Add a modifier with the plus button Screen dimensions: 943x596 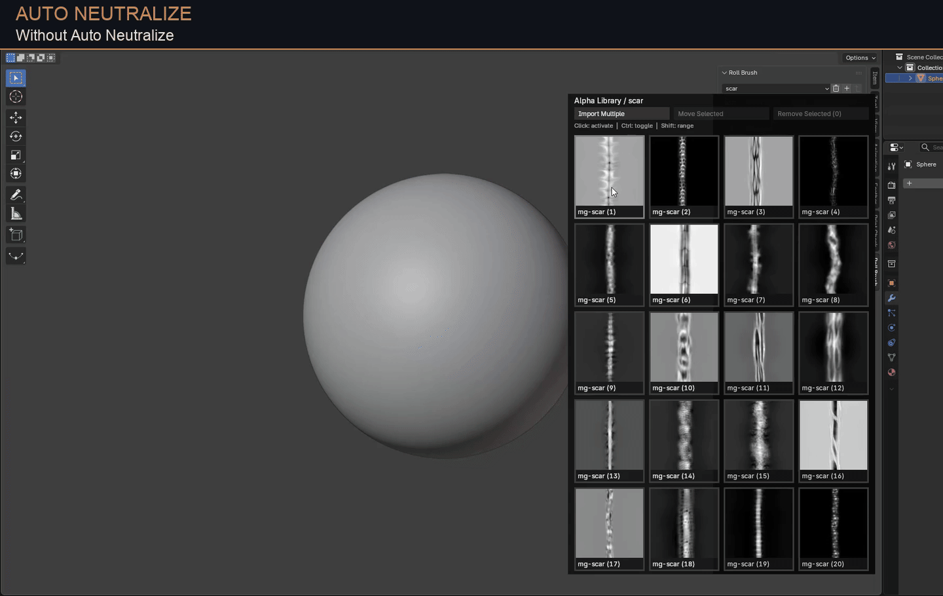click(x=909, y=183)
